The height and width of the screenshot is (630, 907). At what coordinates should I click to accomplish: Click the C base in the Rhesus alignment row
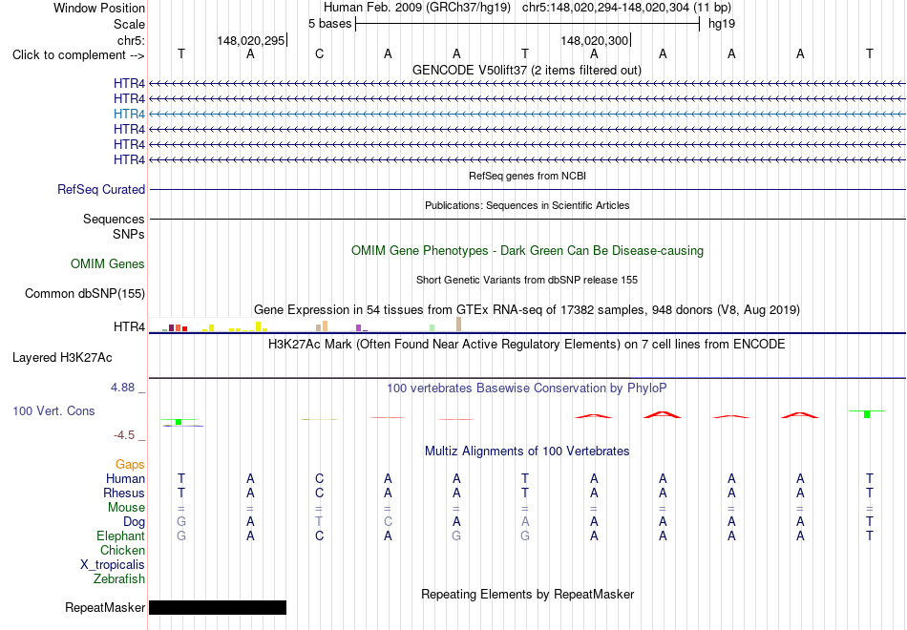pyautogui.click(x=319, y=493)
